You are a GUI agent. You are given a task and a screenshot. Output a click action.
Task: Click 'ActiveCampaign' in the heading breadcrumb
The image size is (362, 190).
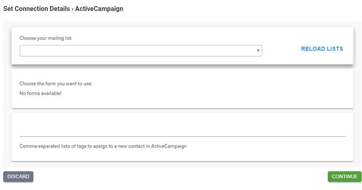[x=99, y=9]
